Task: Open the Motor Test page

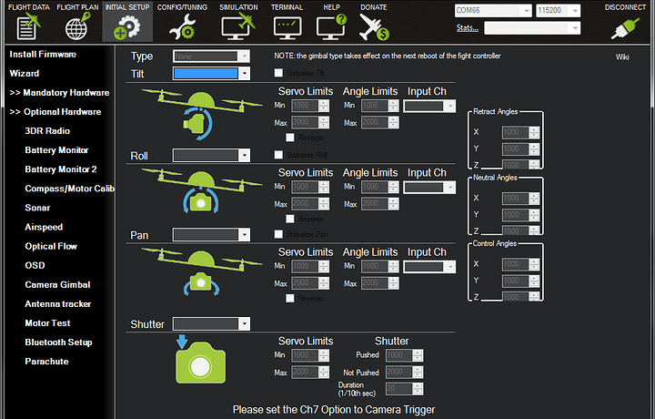Action: pos(47,323)
